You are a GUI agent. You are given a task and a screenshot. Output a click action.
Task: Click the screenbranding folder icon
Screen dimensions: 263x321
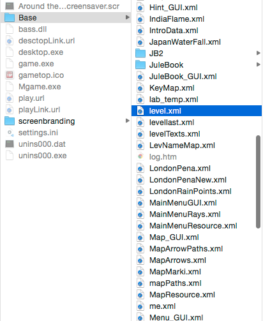click(x=10, y=121)
